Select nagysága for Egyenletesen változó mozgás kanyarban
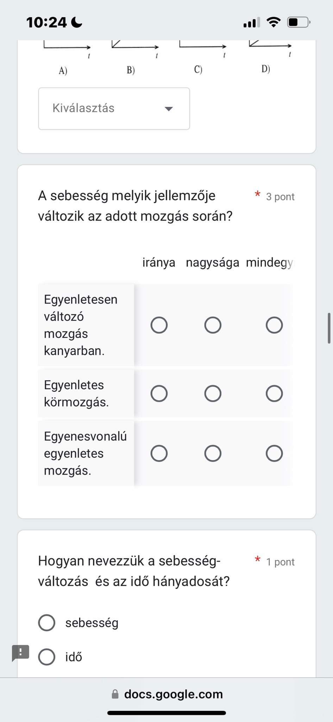333x722 pixels. 213,325
